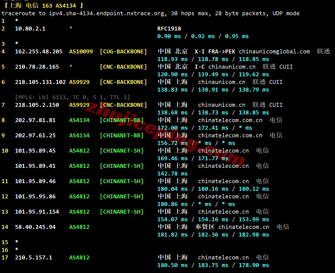Click IP address 218.105.2.150
This screenshot has height=273, width=335.
pyautogui.click(x=37, y=105)
